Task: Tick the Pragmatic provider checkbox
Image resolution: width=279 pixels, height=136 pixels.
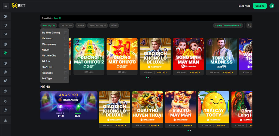Action: click(66, 73)
